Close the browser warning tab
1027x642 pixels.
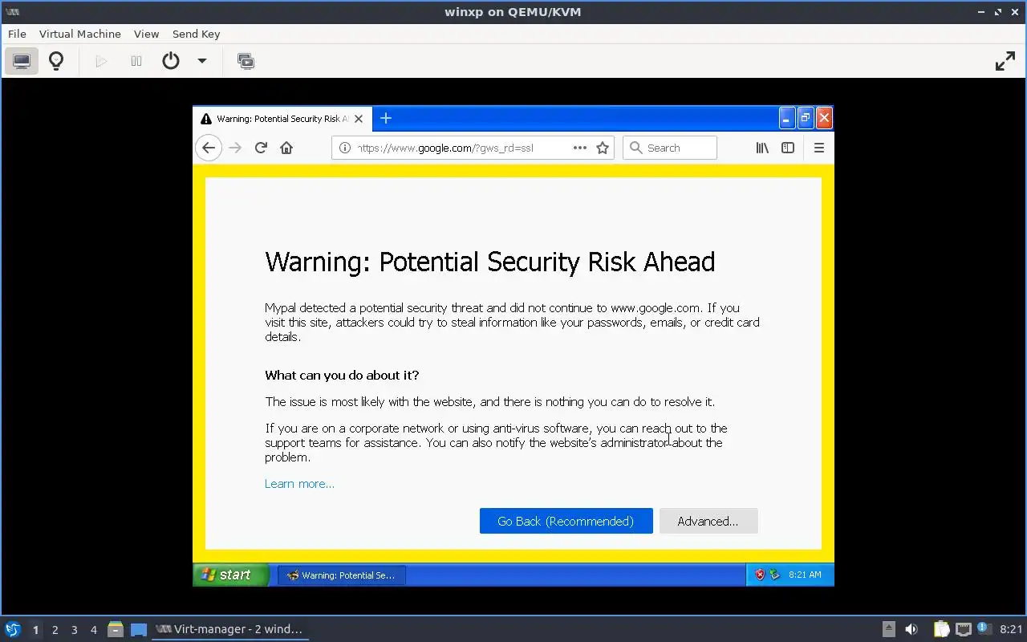(x=359, y=119)
